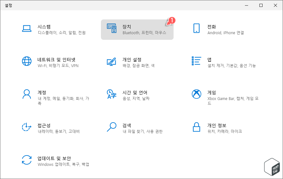Click "Android, iPhone 연결" description
Viewport: 283px width, 179px height.
(x=225, y=33)
